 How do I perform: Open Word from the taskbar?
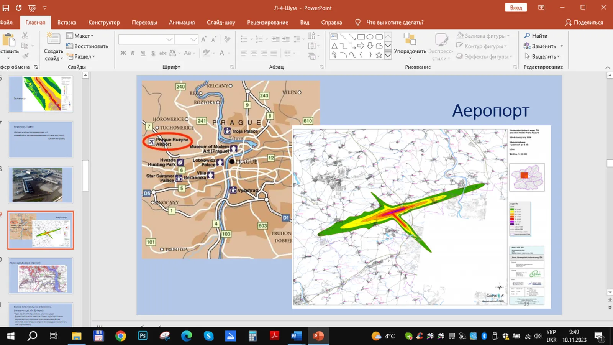[296, 336]
